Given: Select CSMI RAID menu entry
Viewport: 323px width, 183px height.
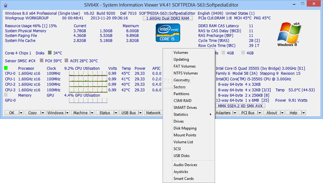Looking at the screenshot, I should [189, 101].
